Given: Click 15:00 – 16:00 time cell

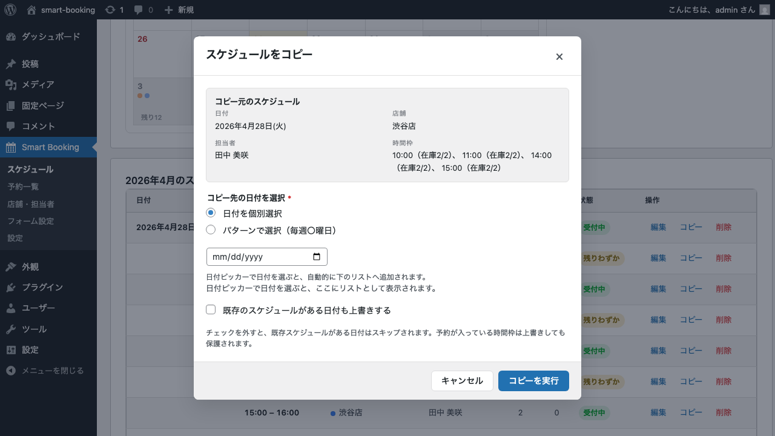Looking at the screenshot, I should coord(272,413).
